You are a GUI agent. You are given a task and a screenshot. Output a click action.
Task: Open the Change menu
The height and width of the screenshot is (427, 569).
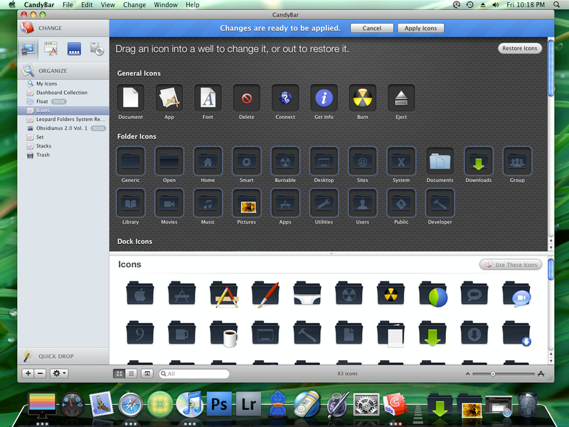click(x=134, y=5)
